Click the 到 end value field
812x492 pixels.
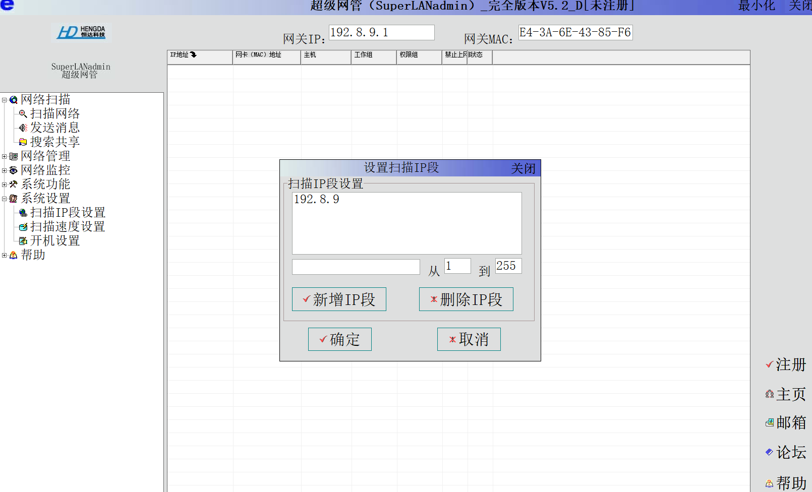point(508,266)
